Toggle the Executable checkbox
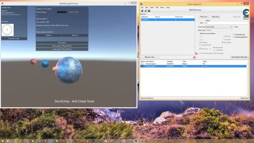Image resolution: width=254 pixels, height=143 pixels. (222, 43)
